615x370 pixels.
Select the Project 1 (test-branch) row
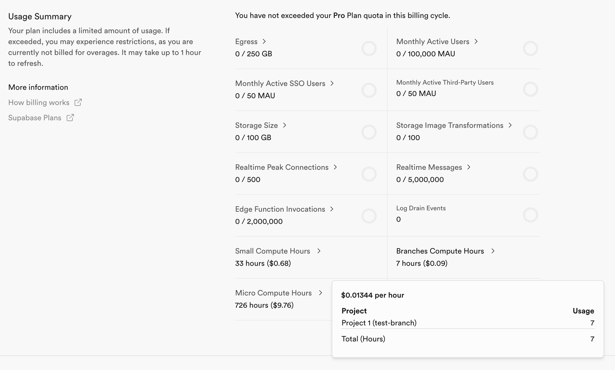click(379, 323)
